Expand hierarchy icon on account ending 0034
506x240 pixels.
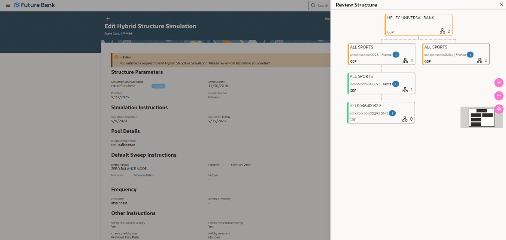479,61
